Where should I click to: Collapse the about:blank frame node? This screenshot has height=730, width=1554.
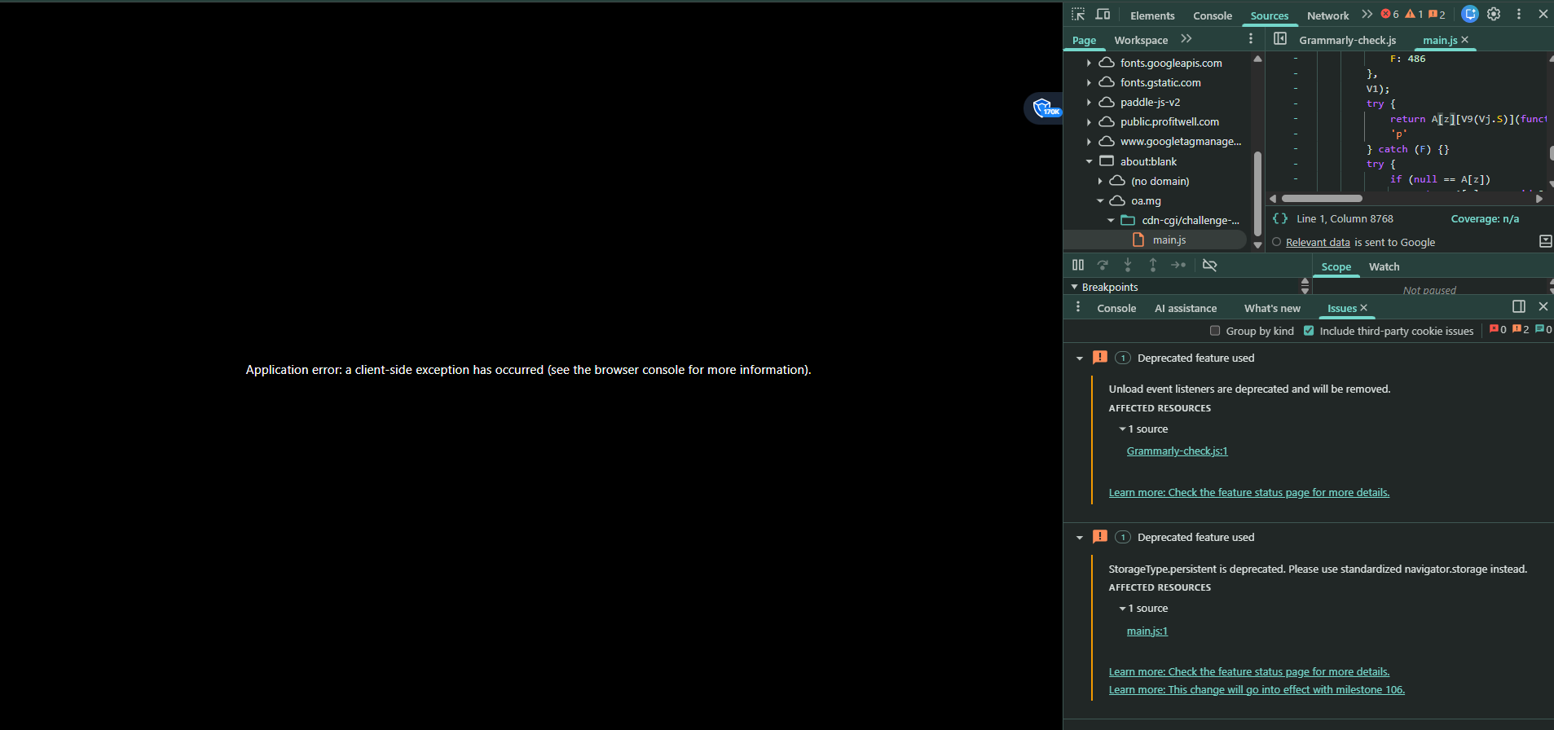pos(1089,161)
